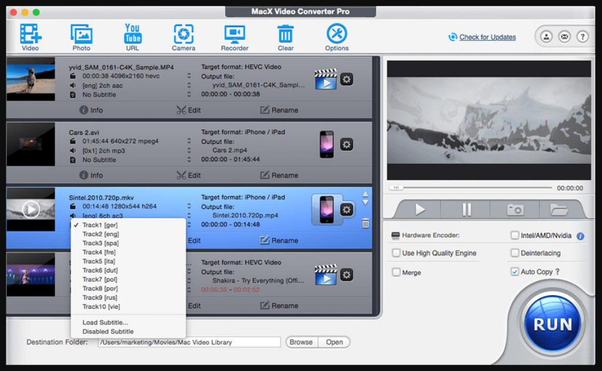
Task: Click the Auto Copy question mark help
Action: click(557, 272)
